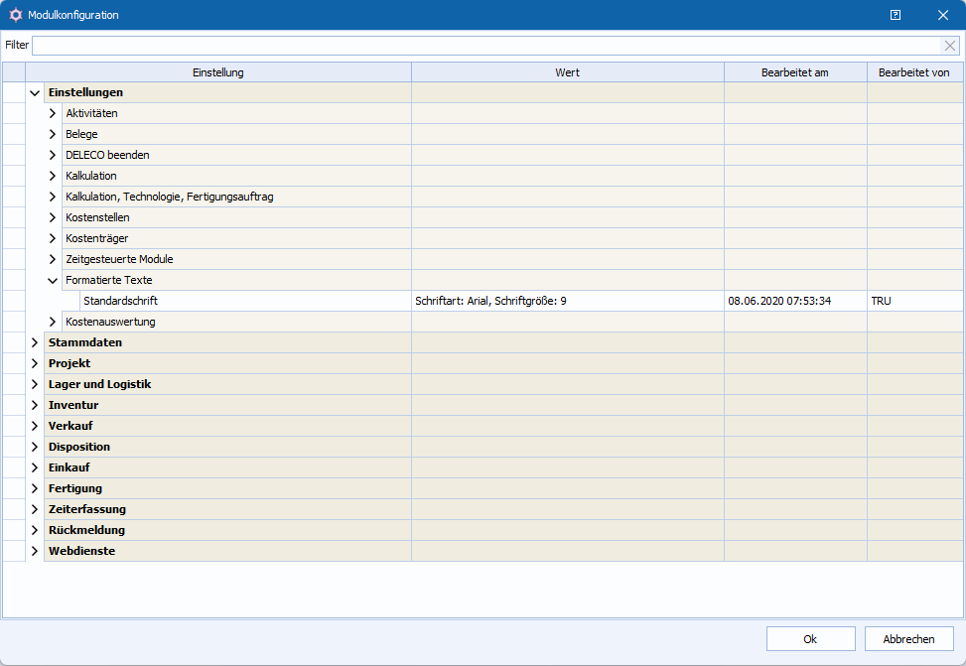Click the Bearbeitet am column header

click(x=794, y=72)
